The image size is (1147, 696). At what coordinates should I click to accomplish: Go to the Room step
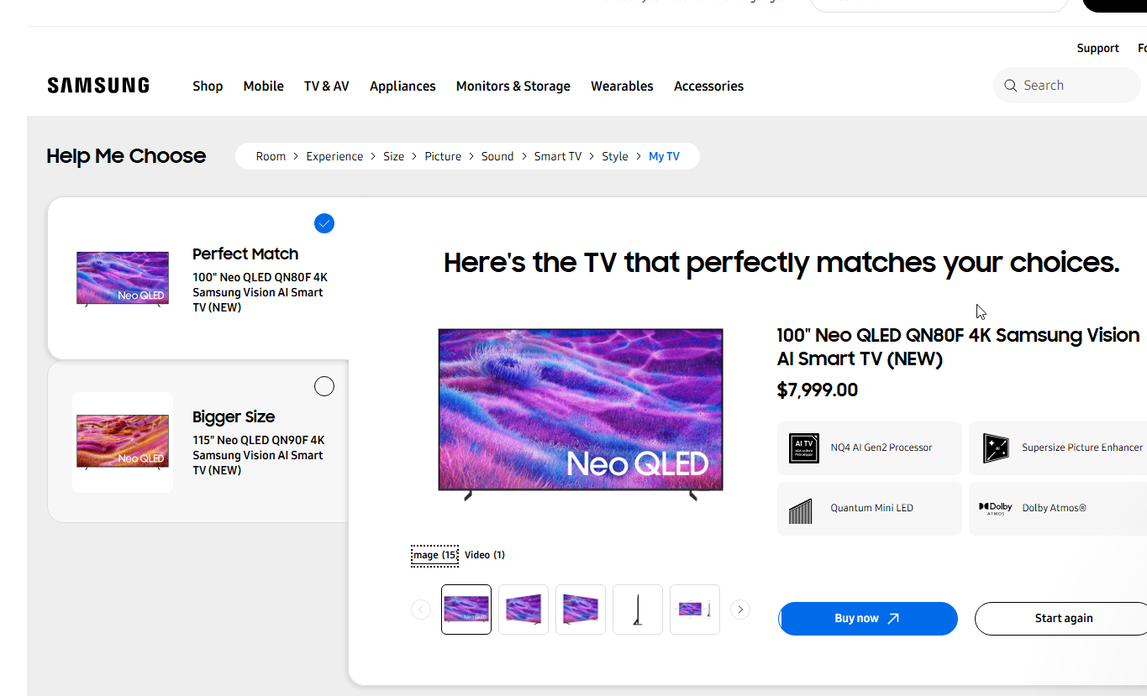pos(271,156)
